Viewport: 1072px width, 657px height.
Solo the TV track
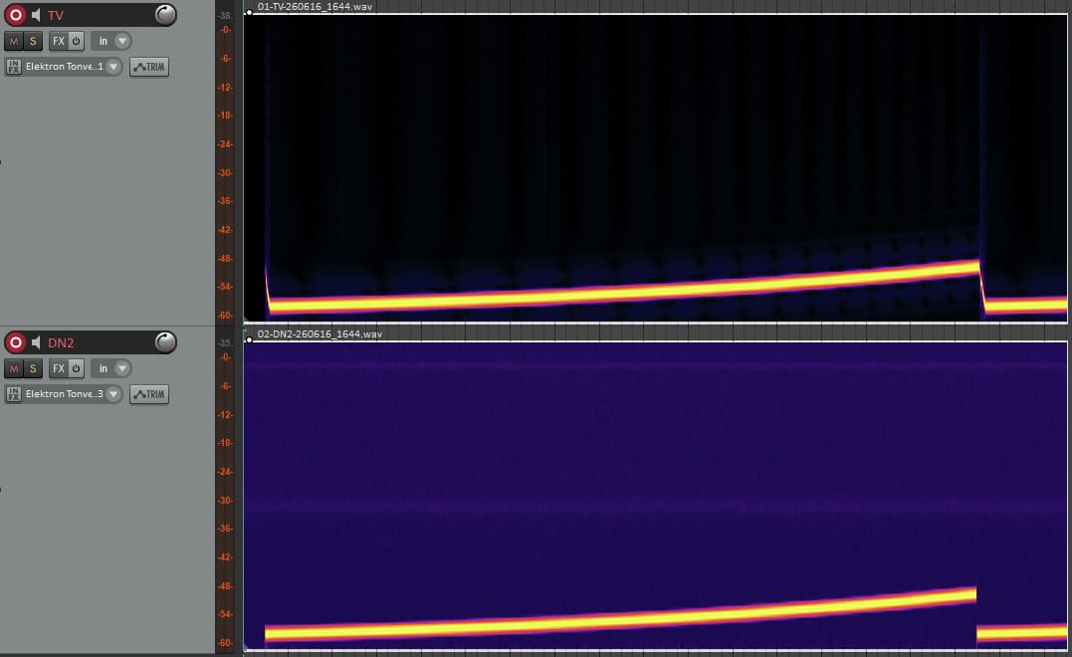pyautogui.click(x=32, y=41)
